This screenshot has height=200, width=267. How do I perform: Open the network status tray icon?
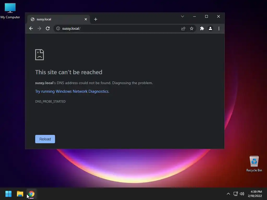235,194
